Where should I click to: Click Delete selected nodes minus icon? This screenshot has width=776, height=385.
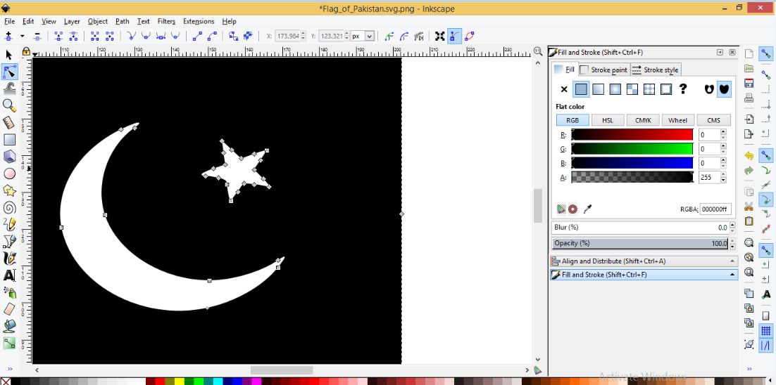tap(37, 36)
